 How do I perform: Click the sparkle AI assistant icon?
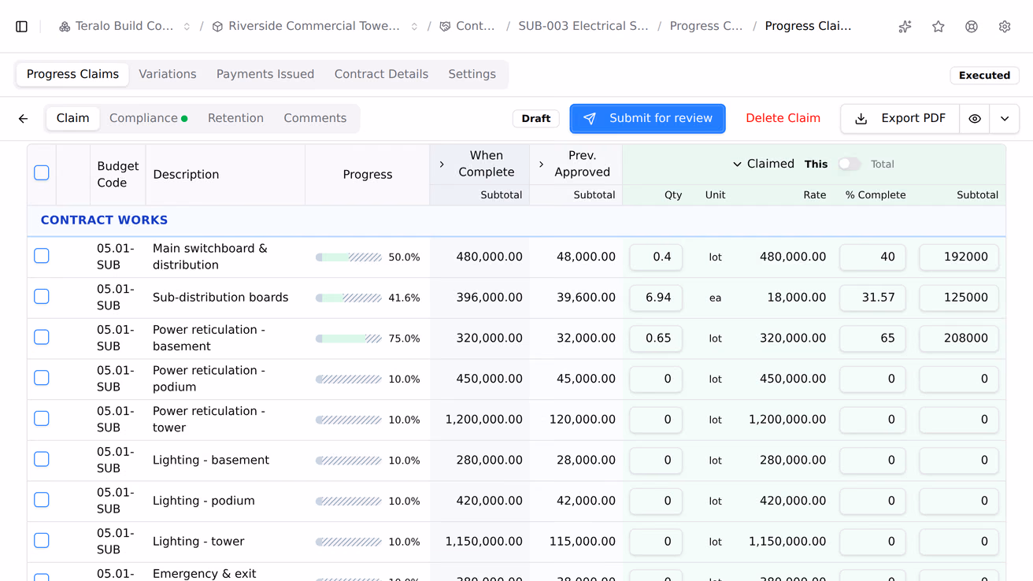tap(905, 26)
